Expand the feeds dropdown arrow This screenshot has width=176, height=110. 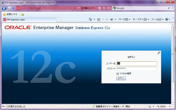point(103,19)
